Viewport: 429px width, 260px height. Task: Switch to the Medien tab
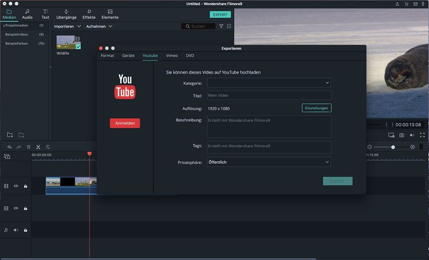click(9, 14)
